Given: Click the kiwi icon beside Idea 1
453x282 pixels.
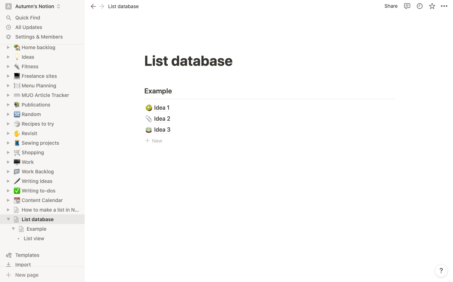Looking at the screenshot, I should (149, 108).
